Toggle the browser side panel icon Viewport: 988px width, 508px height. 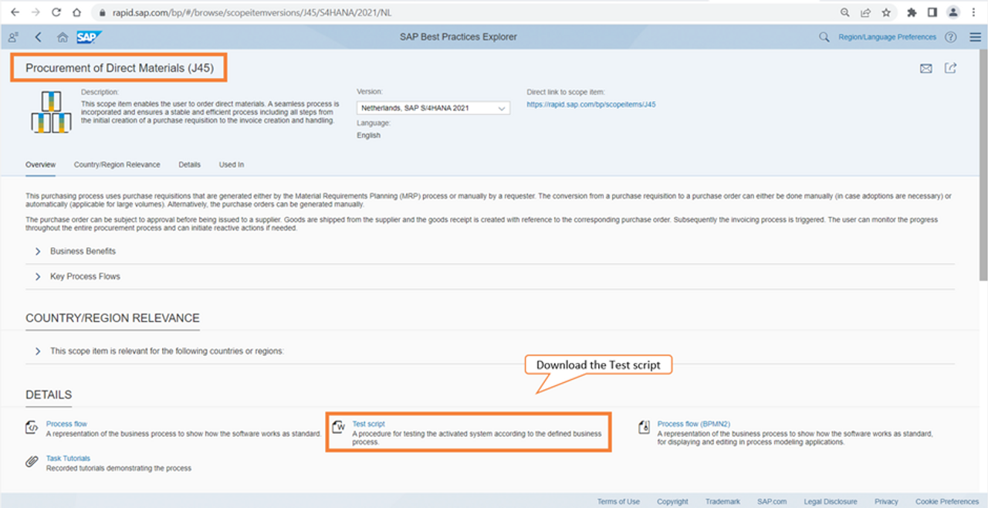(932, 12)
